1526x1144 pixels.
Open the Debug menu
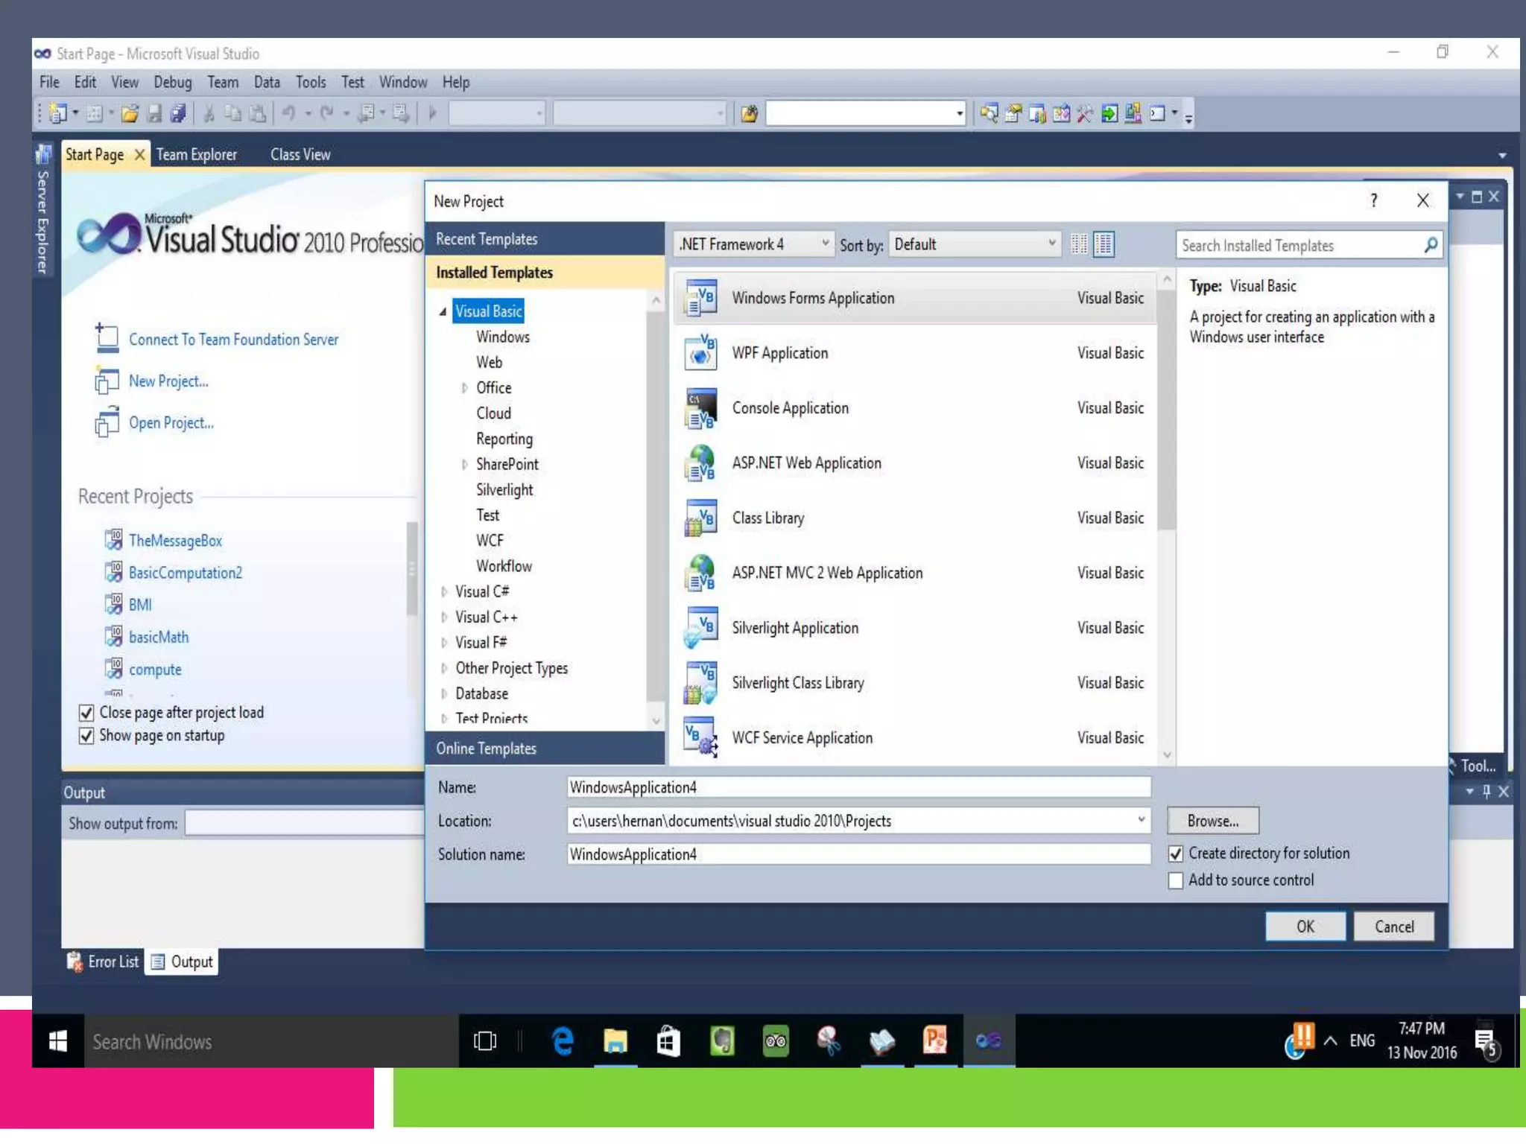(172, 82)
